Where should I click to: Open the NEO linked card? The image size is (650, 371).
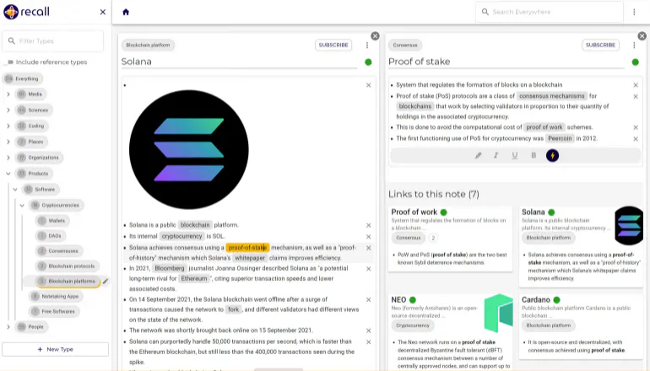click(x=450, y=331)
